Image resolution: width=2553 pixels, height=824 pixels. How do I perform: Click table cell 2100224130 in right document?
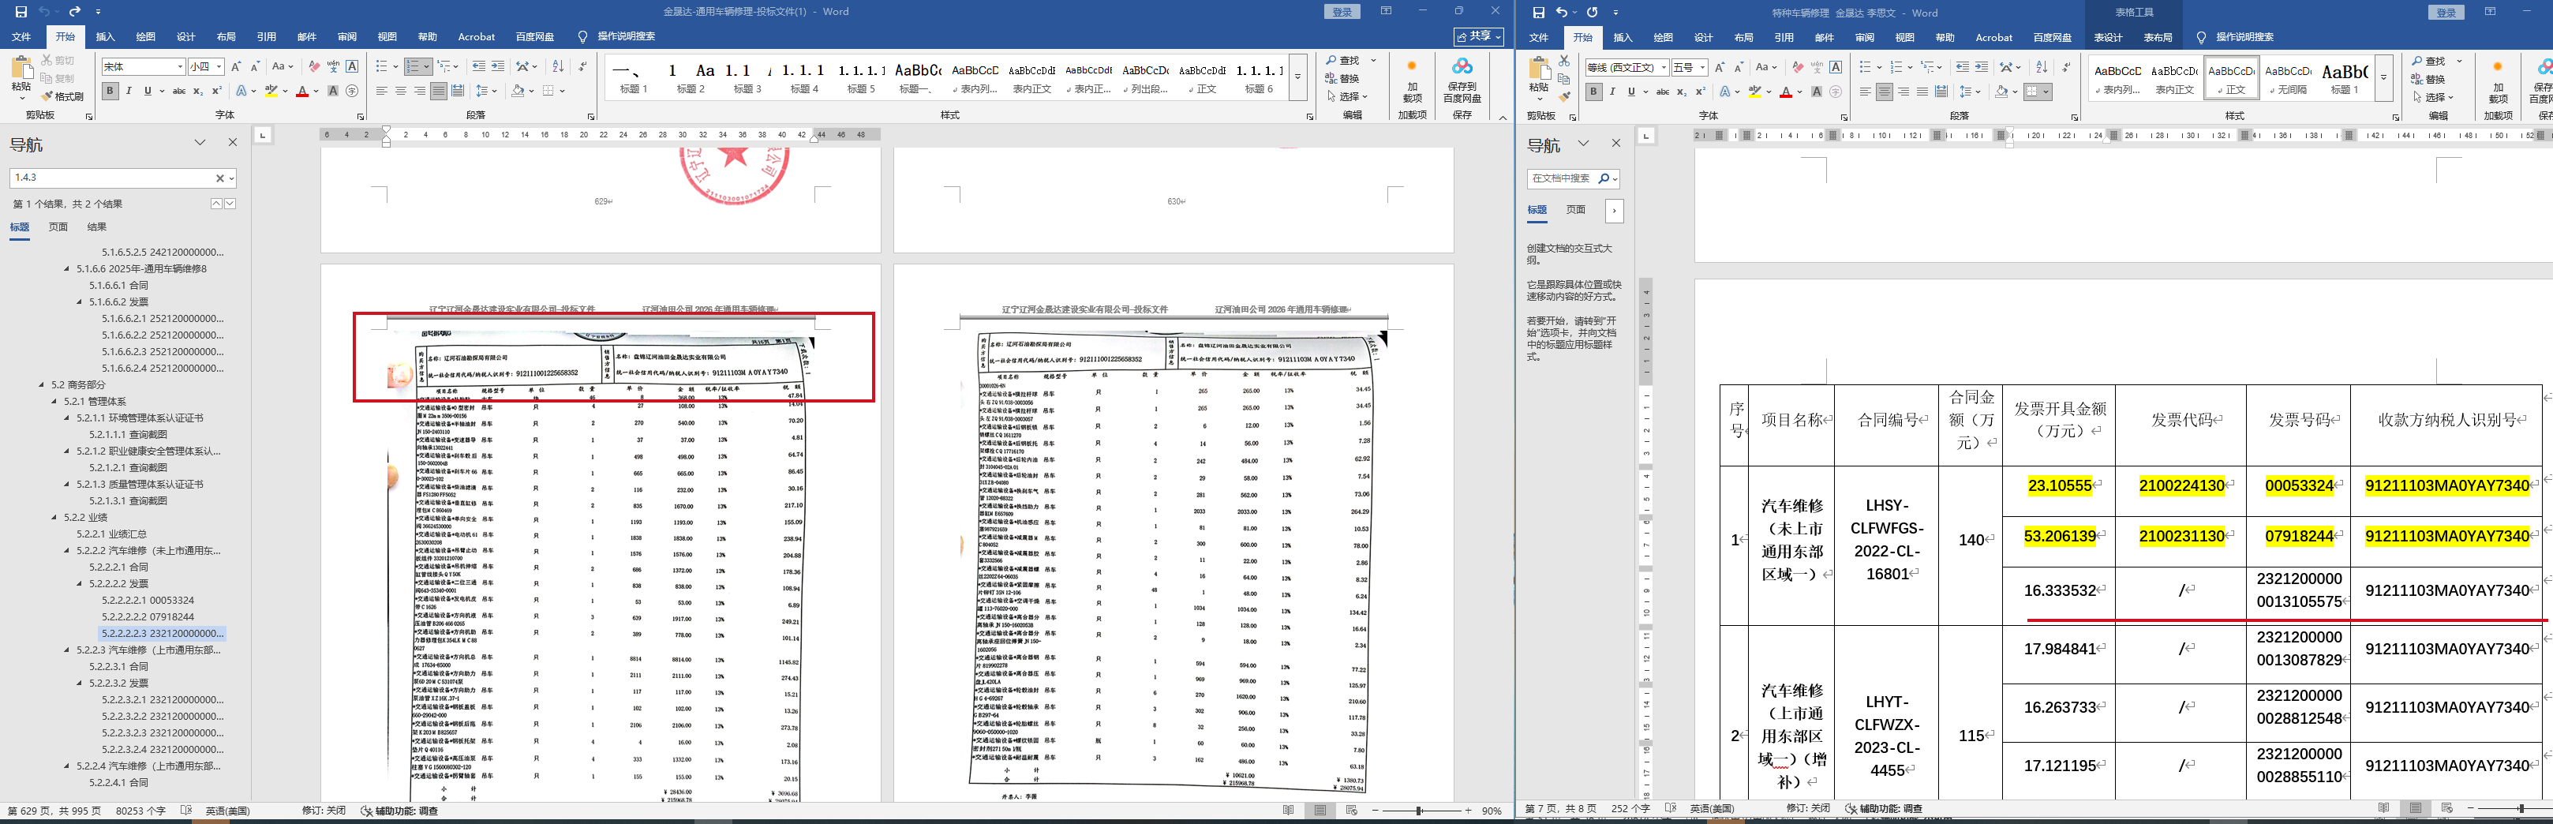(2181, 486)
